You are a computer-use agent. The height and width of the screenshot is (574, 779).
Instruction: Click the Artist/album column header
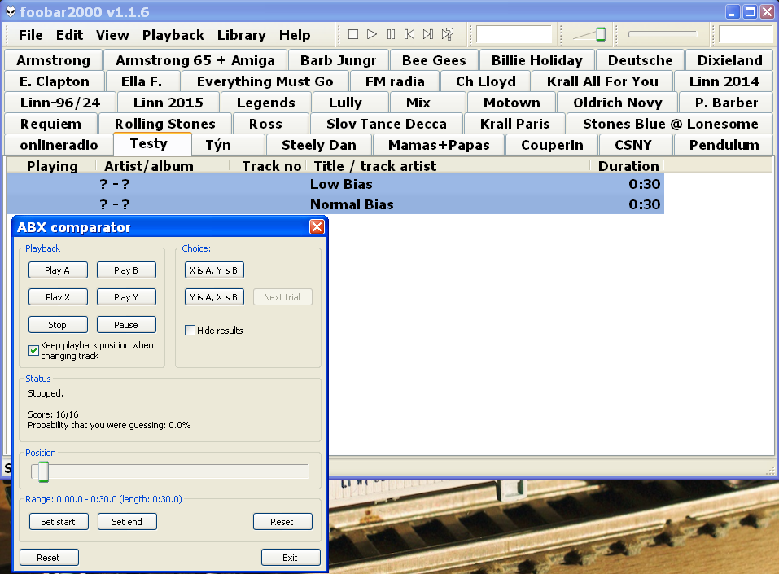(x=162, y=166)
